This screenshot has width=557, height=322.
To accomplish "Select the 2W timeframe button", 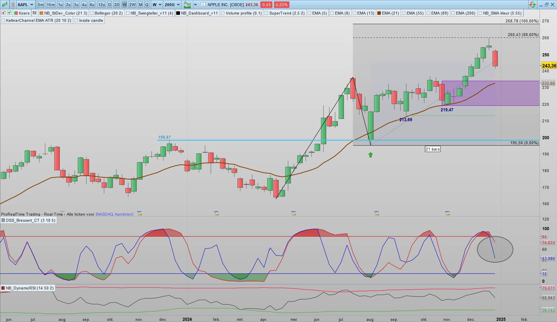I will pos(132,5).
